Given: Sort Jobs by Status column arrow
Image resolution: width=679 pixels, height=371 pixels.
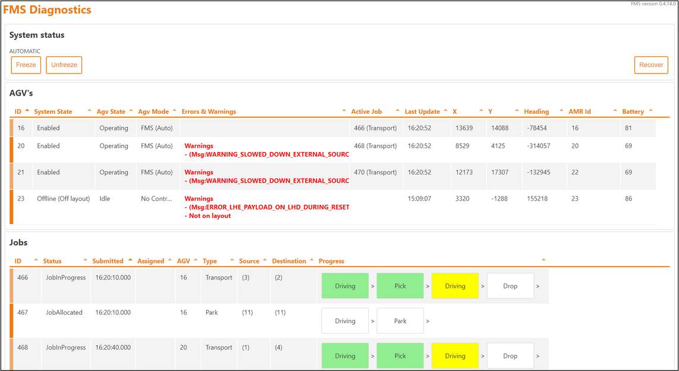Looking at the screenshot, I should 84,261.
